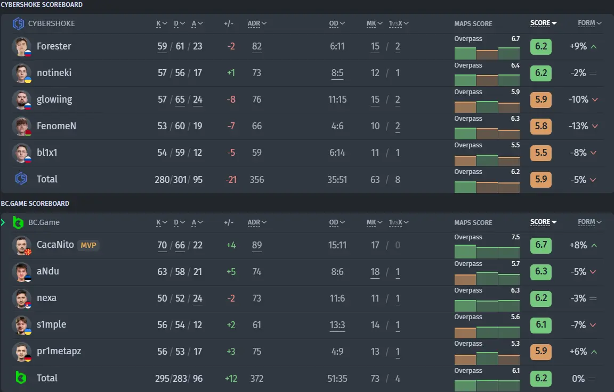Click FenomeN's downward form trend arrow
This screenshot has height=392, width=614.
(595, 126)
